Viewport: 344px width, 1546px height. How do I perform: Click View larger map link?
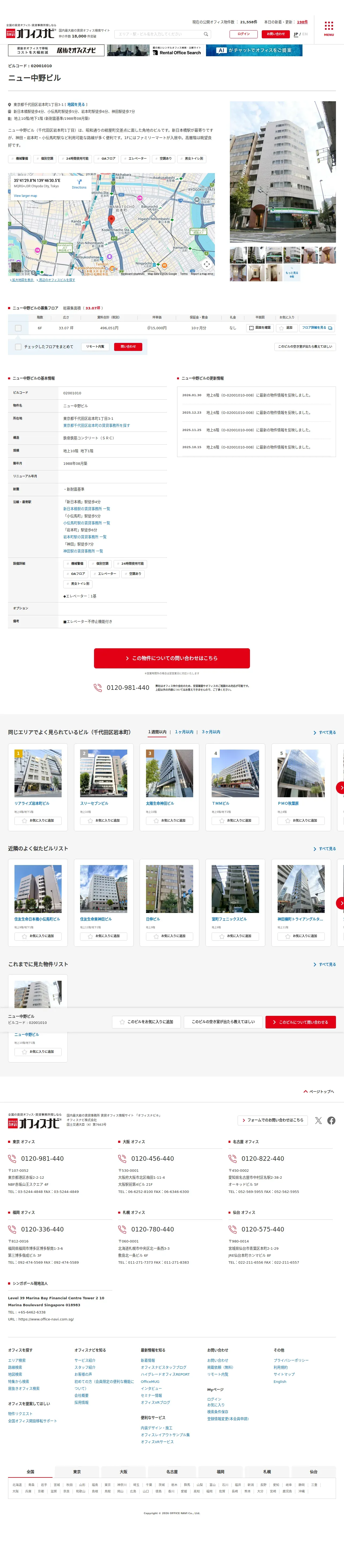[x=25, y=196]
